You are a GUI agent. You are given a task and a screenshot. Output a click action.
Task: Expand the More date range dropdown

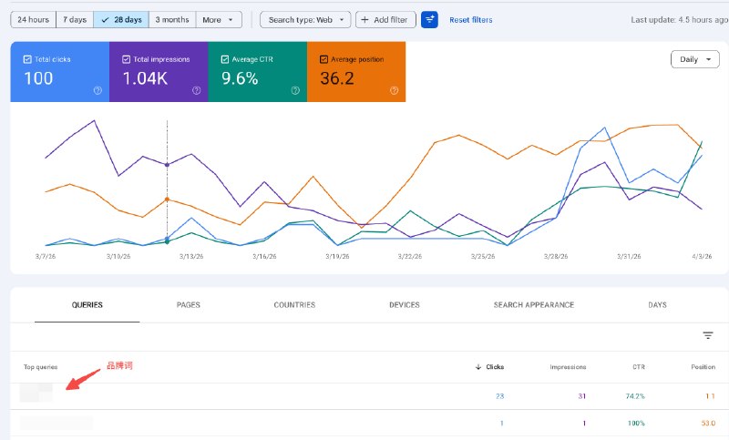click(219, 19)
